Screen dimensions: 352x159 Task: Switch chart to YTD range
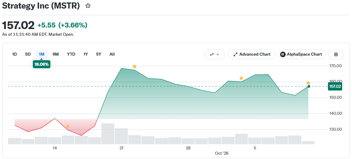click(71, 54)
